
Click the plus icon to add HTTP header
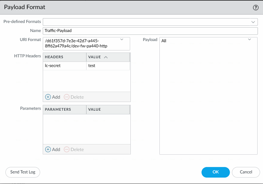48,97
